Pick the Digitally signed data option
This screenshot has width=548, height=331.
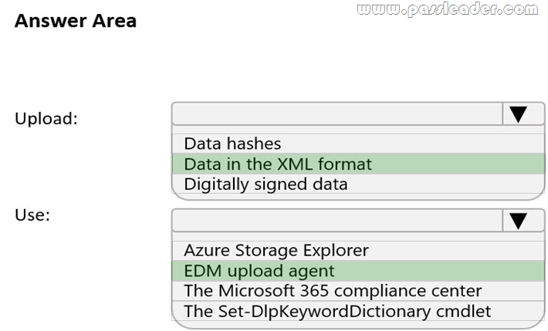(266, 184)
